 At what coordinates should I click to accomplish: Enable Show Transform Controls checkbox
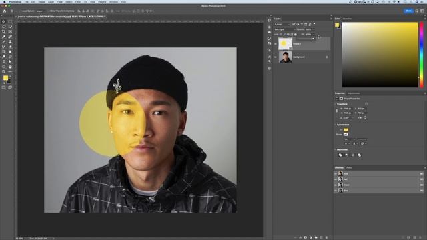(x=49, y=11)
